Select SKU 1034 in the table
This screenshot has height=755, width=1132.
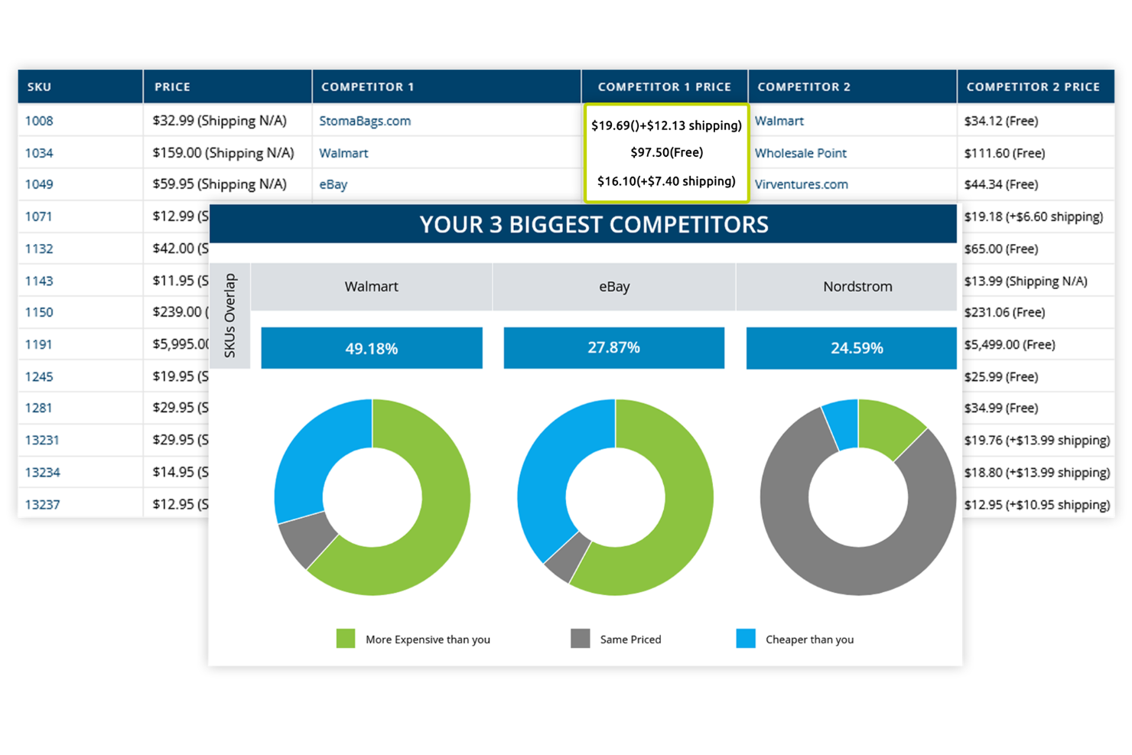point(39,152)
